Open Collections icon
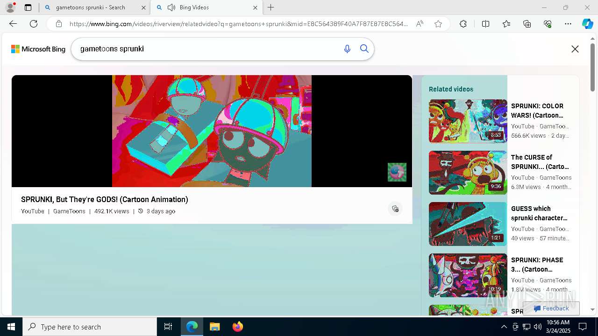The width and height of the screenshot is (598, 336). [527, 24]
